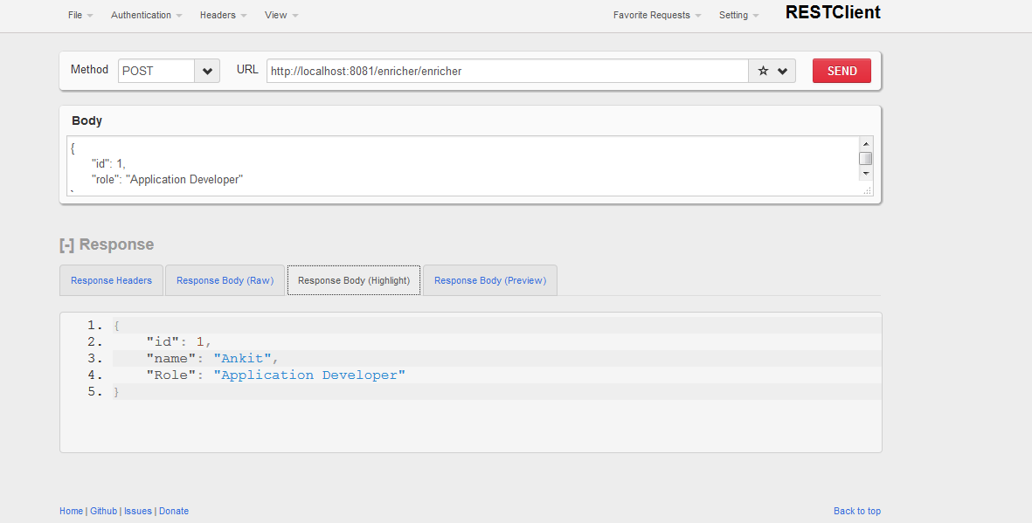Open the Github link
Image resolution: width=1032 pixels, height=523 pixels.
pos(103,511)
